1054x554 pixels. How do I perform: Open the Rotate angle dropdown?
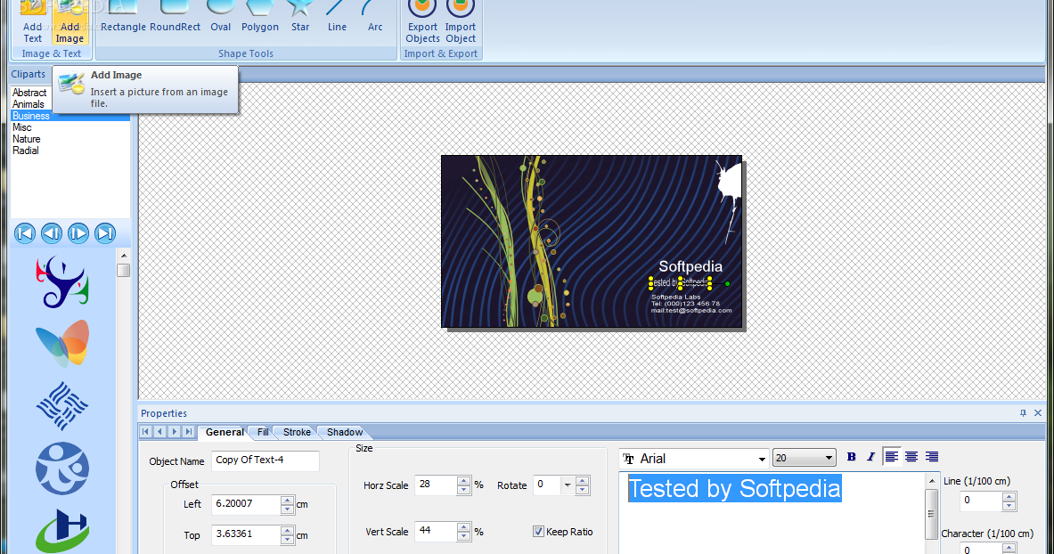coord(568,485)
